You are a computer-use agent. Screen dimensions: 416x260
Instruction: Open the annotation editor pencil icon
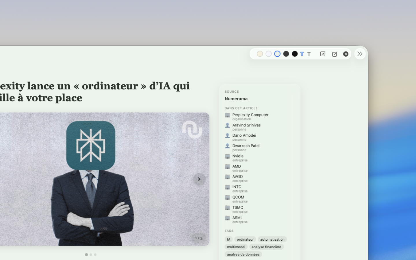pos(334,54)
